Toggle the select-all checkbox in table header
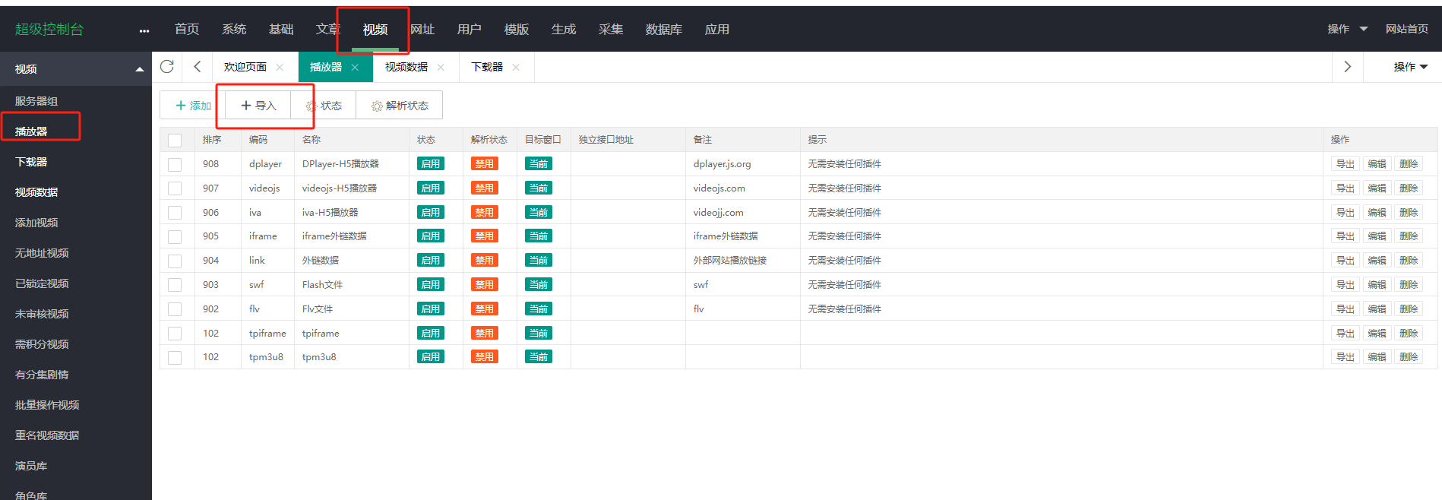The width and height of the screenshot is (1442, 500). point(175,141)
